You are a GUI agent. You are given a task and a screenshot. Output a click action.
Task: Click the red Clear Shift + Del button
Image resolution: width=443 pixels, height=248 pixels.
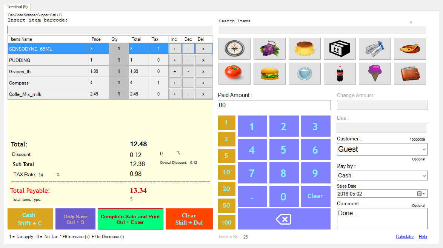189,219
